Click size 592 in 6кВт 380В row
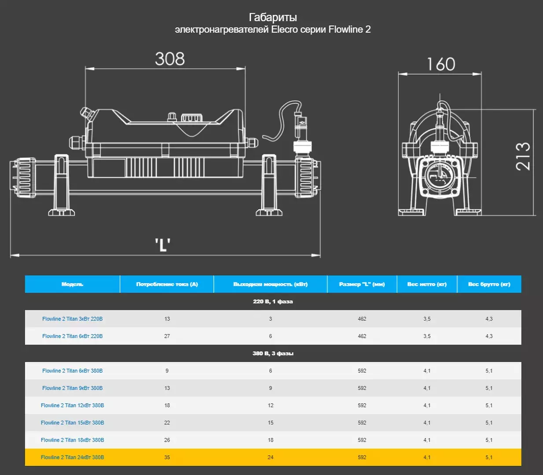 [x=362, y=371]
